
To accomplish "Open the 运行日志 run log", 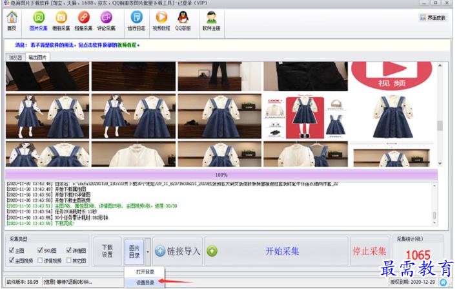I will (x=136, y=21).
